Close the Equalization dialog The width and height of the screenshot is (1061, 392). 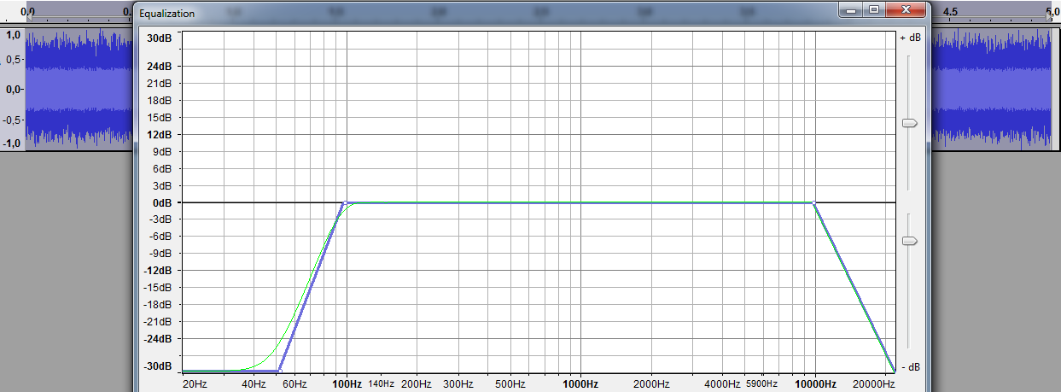tap(904, 10)
